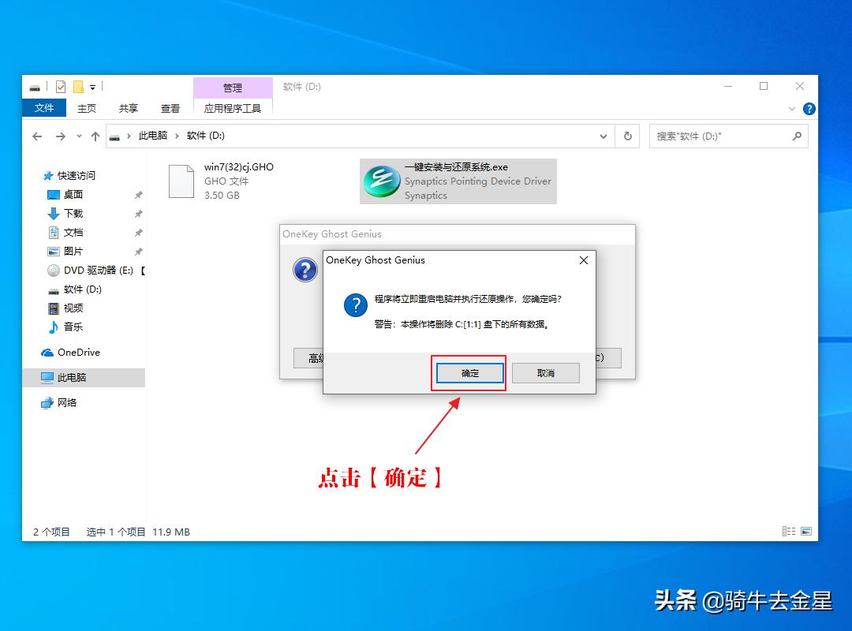Unpin 桌面 from Quick Access via its pin icon
The width and height of the screenshot is (852, 631).
(x=138, y=194)
